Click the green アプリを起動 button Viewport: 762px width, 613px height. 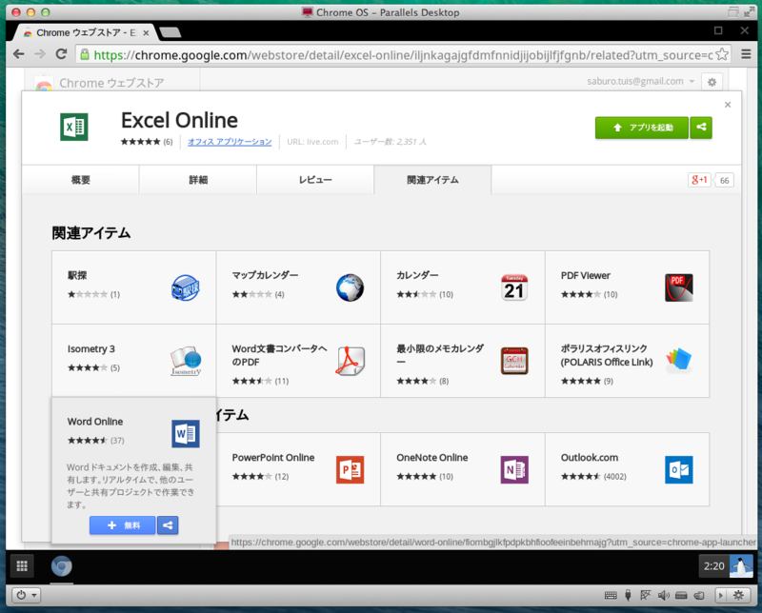[641, 127]
